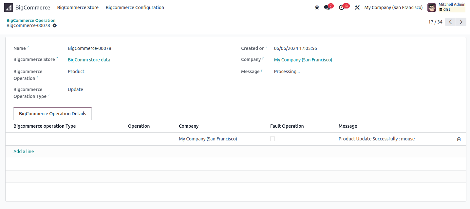This screenshot has height=209, width=470.
Task: Select the BigCommerce Operation Details tab
Action: point(53,114)
